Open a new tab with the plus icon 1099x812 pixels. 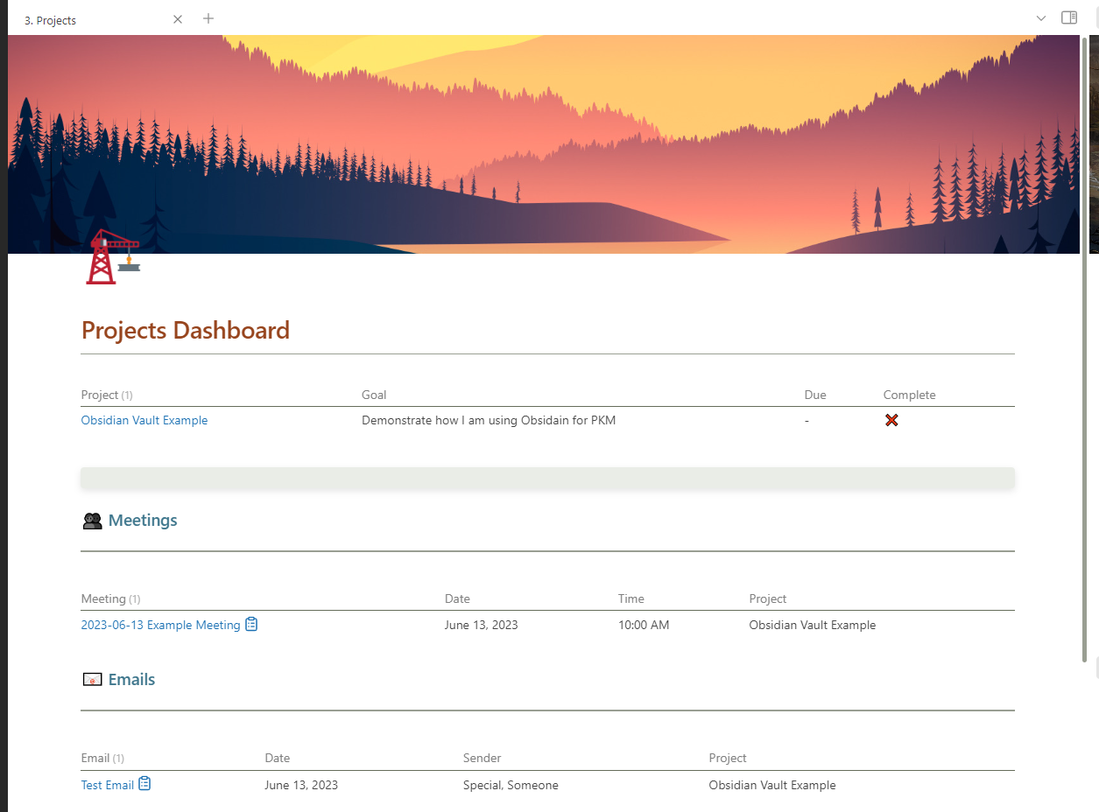coord(208,18)
